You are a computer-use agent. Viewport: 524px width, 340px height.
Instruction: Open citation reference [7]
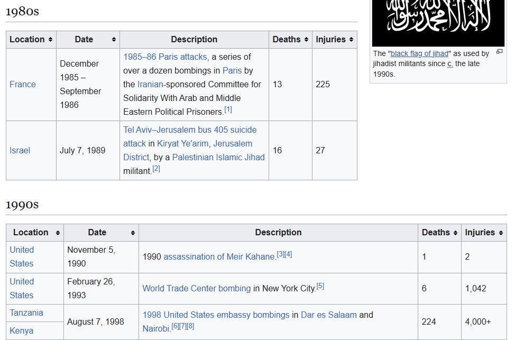[x=183, y=326]
